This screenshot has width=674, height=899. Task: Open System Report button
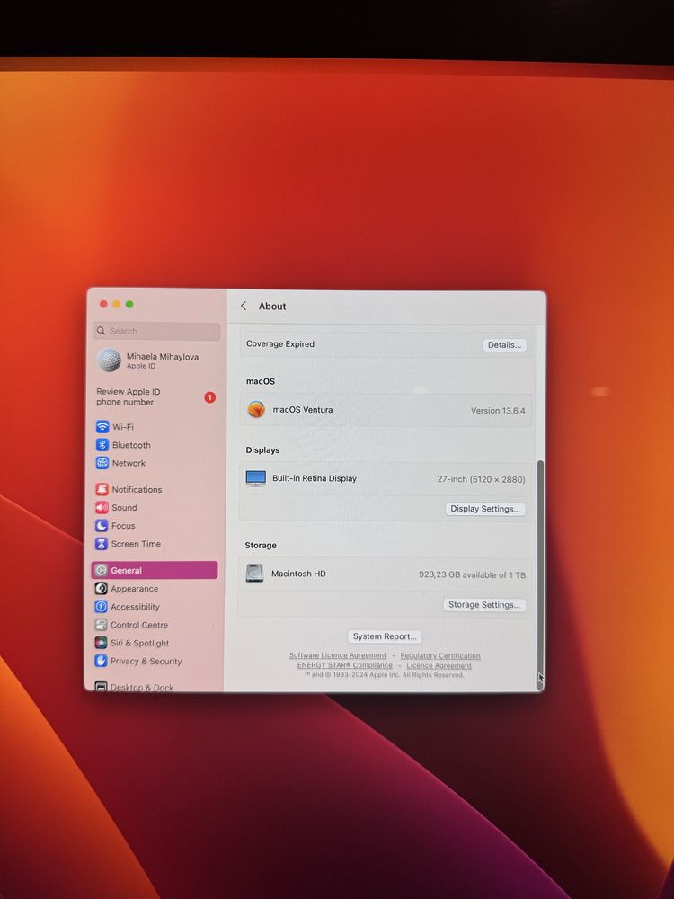pos(385,636)
